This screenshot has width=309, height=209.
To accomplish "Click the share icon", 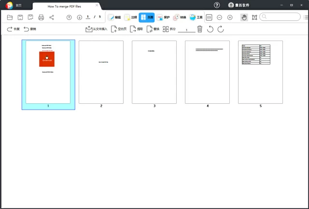I will point(52,17).
